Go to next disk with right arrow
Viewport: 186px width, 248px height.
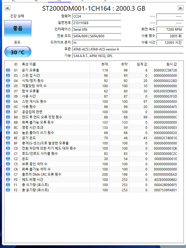pos(181,8)
